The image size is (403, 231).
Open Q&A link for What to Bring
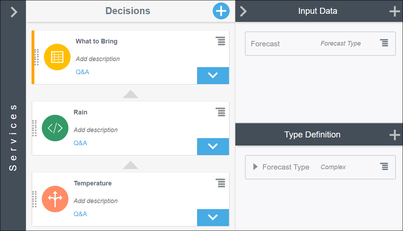(x=82, y=72)
